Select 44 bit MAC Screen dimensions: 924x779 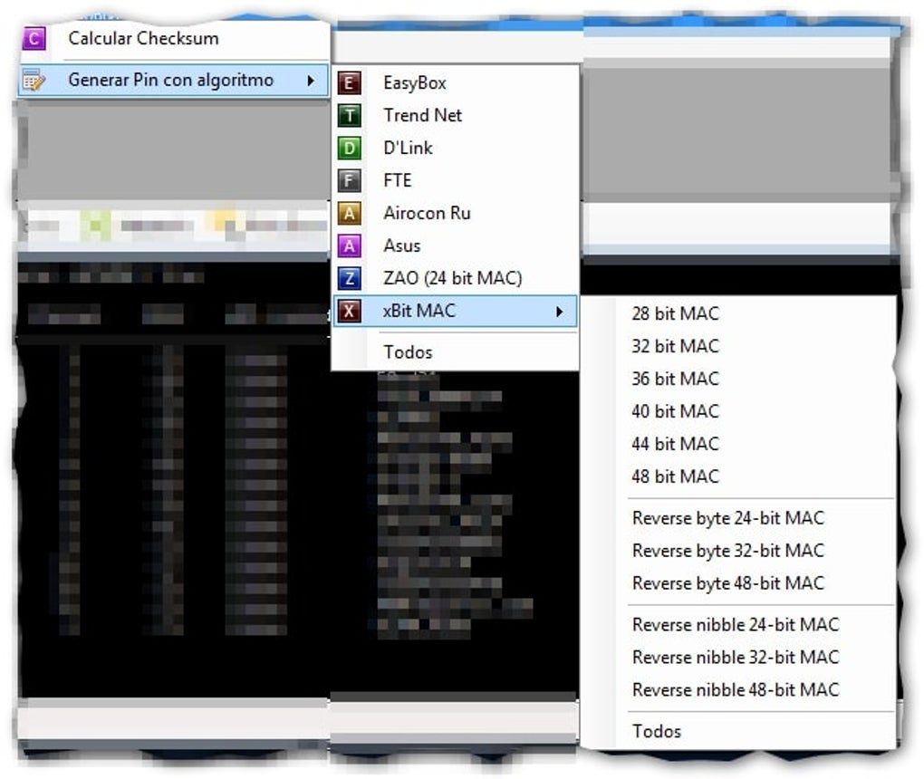click(x=739, y=443)
